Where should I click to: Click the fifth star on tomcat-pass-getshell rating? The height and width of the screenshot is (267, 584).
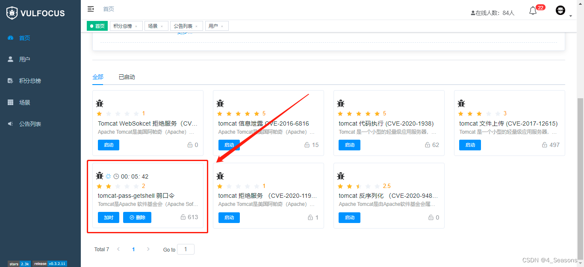coord(136,186)
